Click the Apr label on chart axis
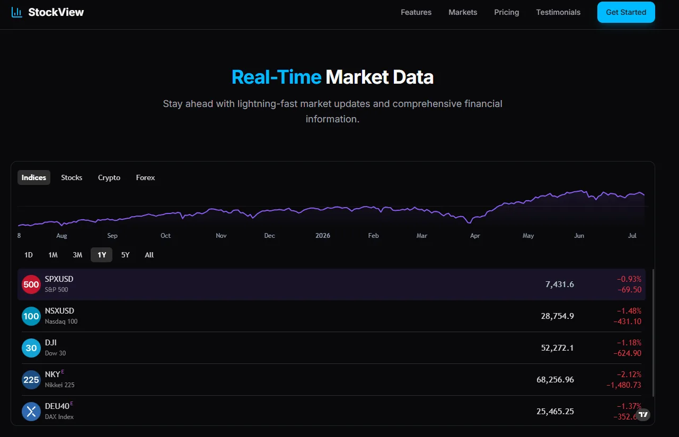679x437 pixels. click(x=475, y=236)
